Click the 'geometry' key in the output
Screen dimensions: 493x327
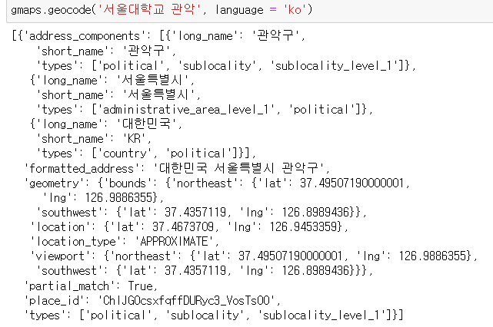point(55,183)
